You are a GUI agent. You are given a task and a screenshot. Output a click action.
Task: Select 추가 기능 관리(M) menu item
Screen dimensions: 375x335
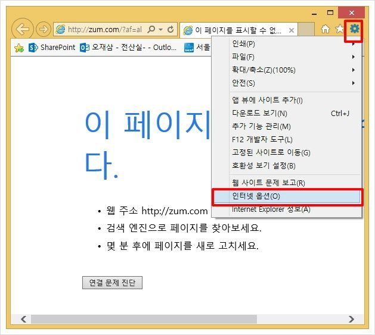286,126
